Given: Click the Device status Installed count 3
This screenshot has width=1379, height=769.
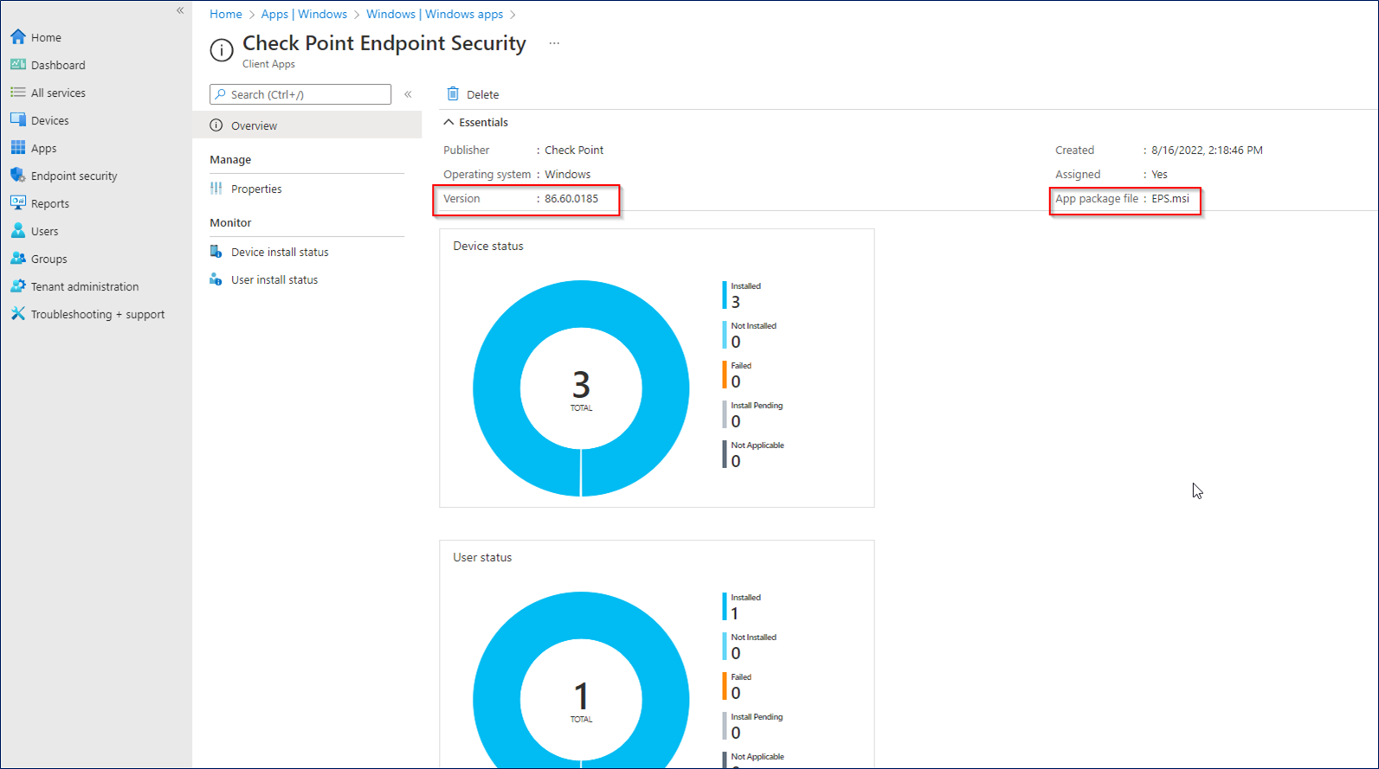Looking at the screenshot, I should pyautogui.click(x=735, y=302).
